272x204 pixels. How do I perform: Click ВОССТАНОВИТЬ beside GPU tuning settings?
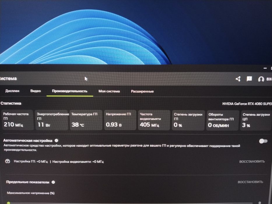pos(252,161)
